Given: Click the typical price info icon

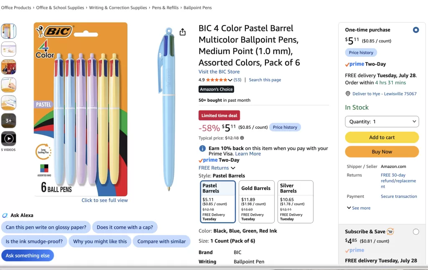Looking at the screenshot, I should [242, 138].
